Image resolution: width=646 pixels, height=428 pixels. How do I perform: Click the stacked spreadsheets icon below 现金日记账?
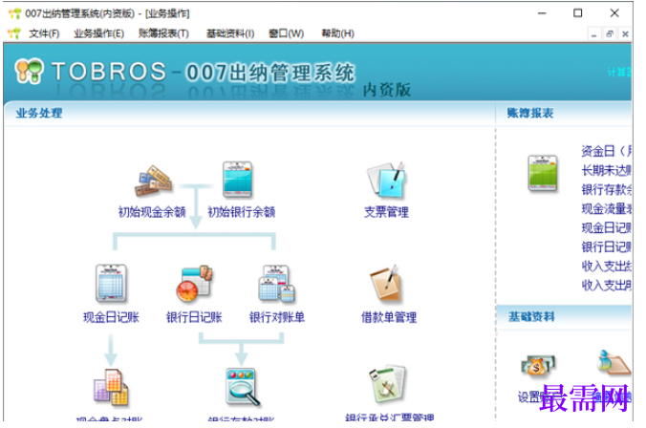point(111,387)
